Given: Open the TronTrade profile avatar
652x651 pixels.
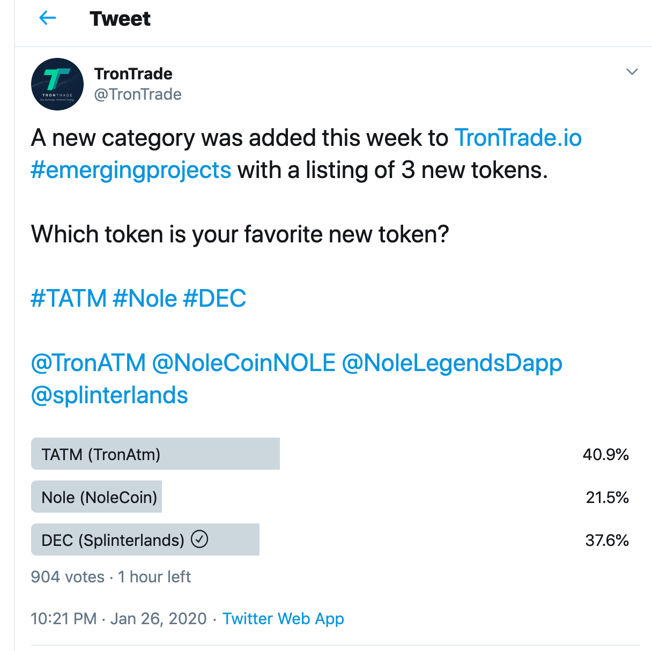Looking at the screenshot, I should tap(57, 84).
